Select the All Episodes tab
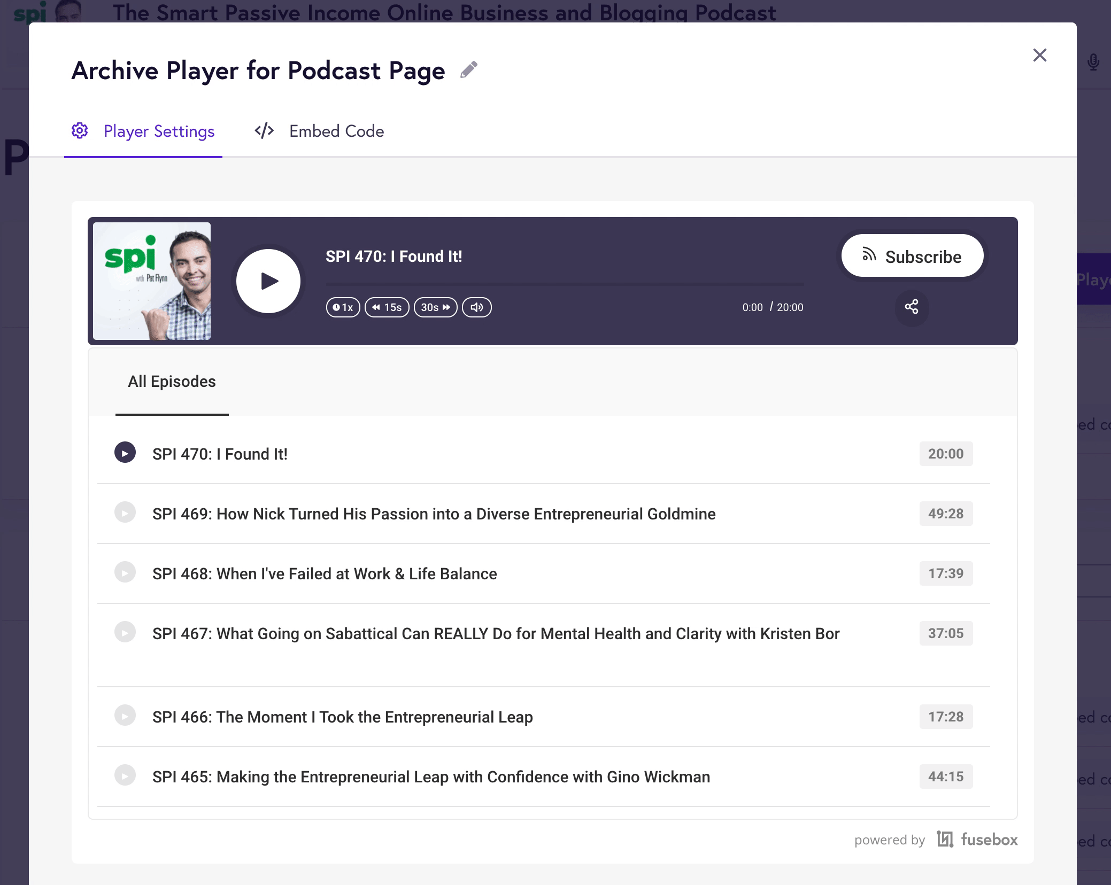Screen dimensions: 1111x885 pyautogui.click(x=172, y=382)
